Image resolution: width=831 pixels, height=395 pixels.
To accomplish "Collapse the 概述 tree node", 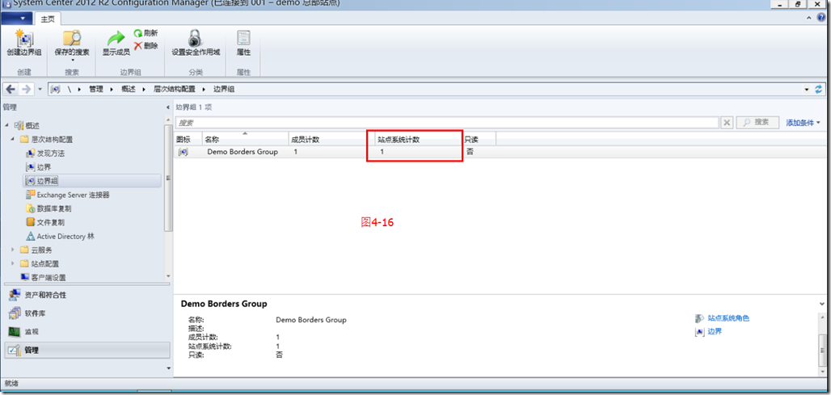I will click(7, 125).
